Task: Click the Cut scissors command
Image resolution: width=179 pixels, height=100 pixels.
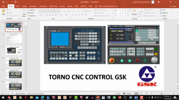Action: coord(9,10)
